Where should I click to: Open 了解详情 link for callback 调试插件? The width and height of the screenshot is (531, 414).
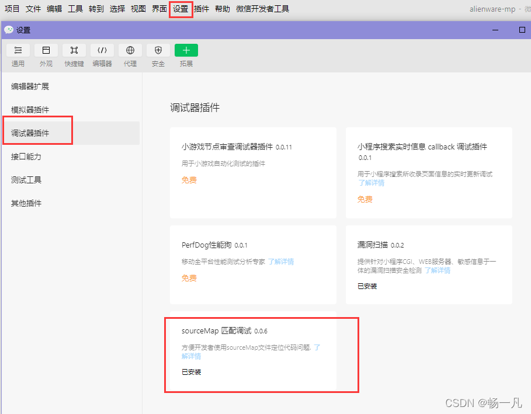click(372, 183)
